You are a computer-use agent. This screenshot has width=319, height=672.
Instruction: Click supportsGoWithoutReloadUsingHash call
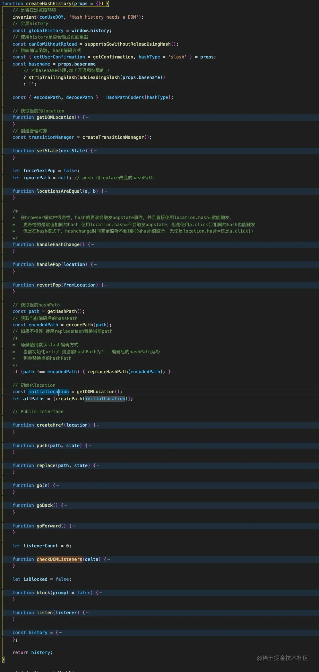[x=128, y=44]
